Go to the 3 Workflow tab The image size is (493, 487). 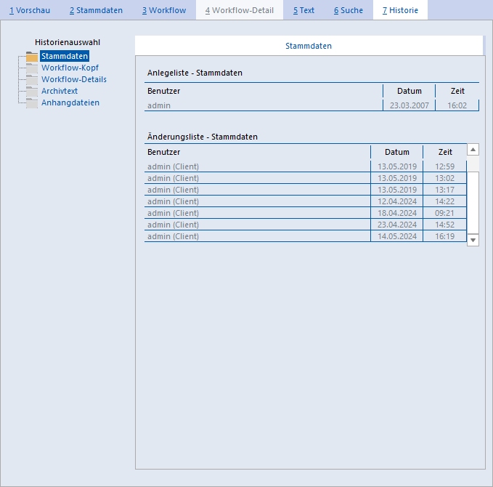(164, 10)
